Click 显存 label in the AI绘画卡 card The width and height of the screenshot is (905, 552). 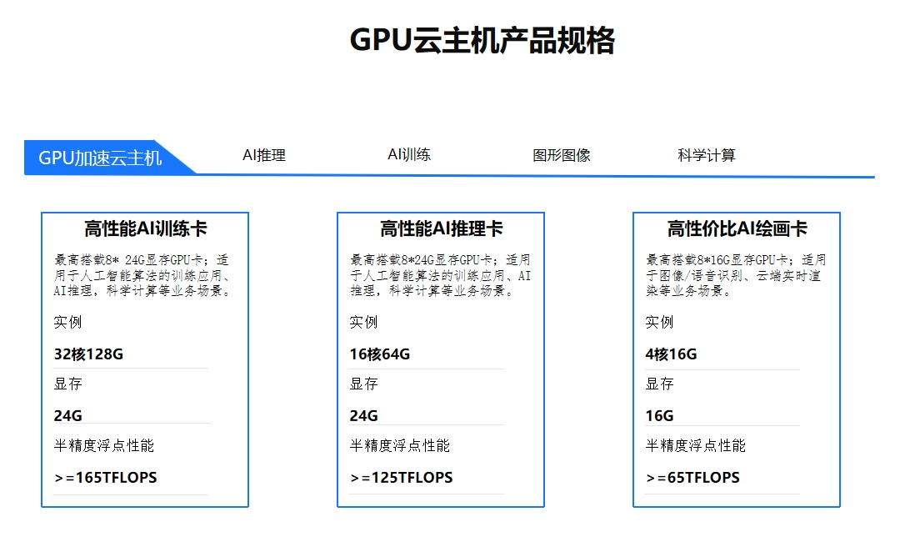coord(660,384)
